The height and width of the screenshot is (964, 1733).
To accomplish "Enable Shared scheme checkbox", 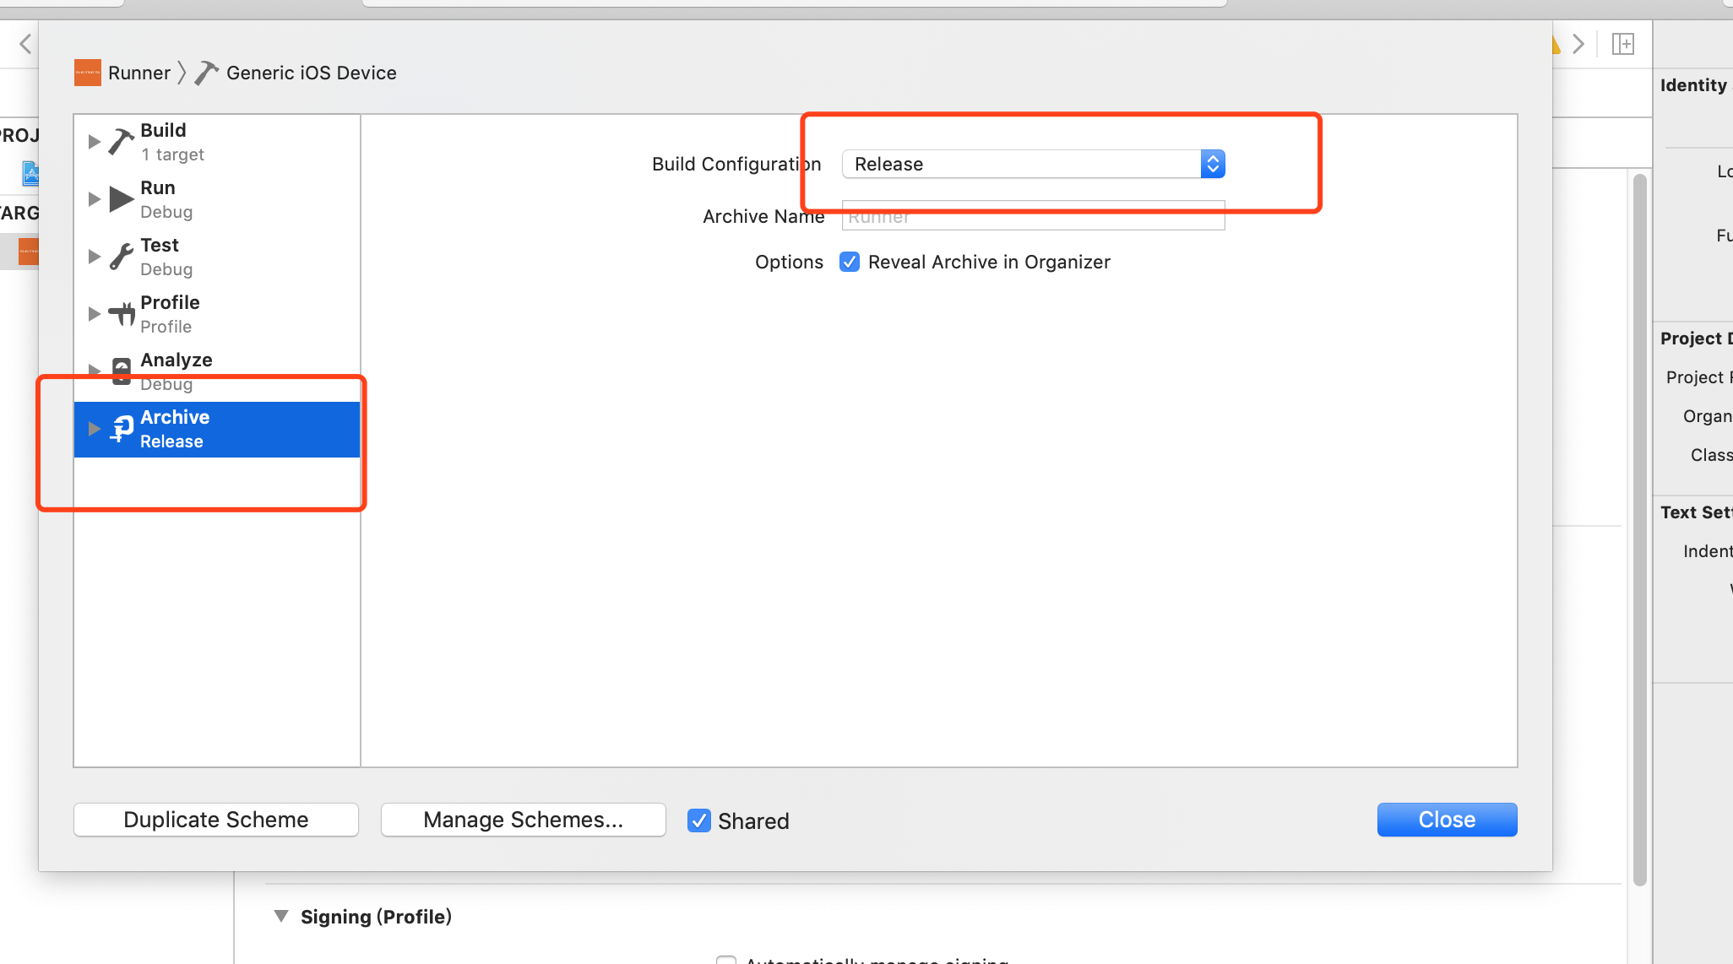I will coord(698,819).
